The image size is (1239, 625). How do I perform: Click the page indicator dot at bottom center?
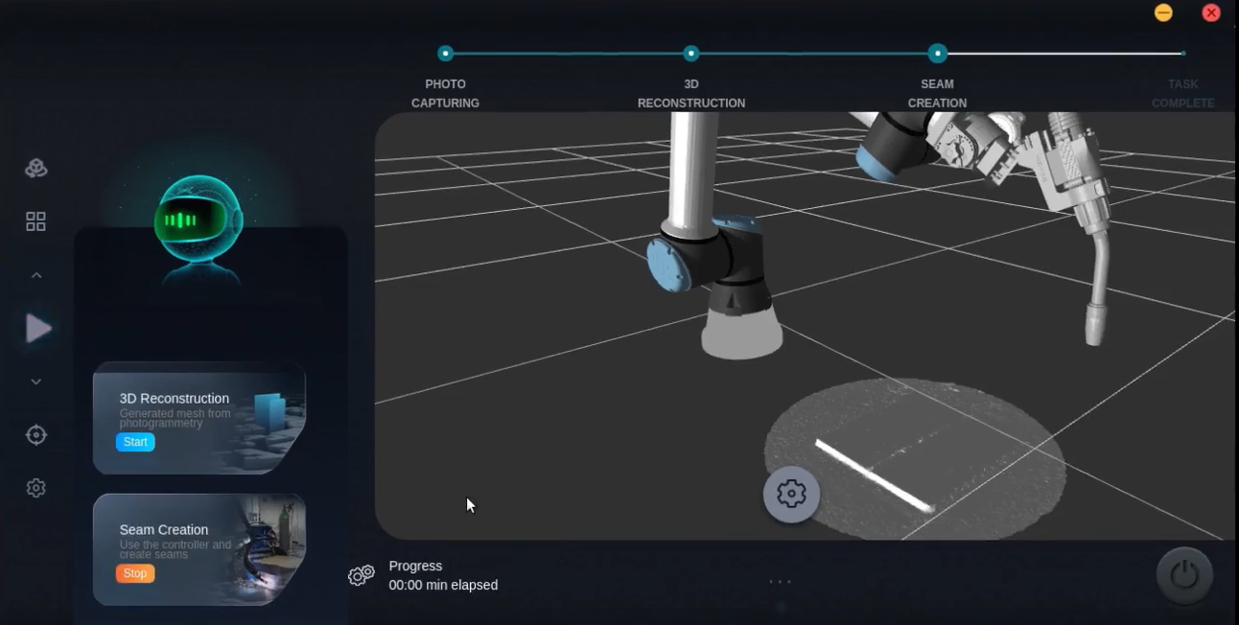coord(781,607)
